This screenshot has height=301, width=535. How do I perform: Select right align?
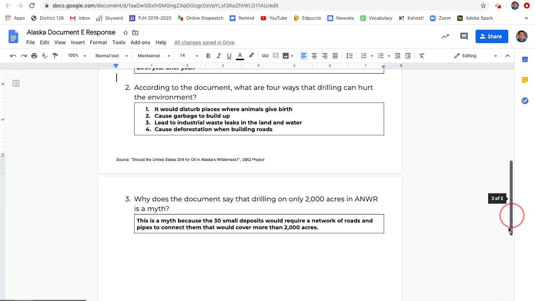click(325, 56)
